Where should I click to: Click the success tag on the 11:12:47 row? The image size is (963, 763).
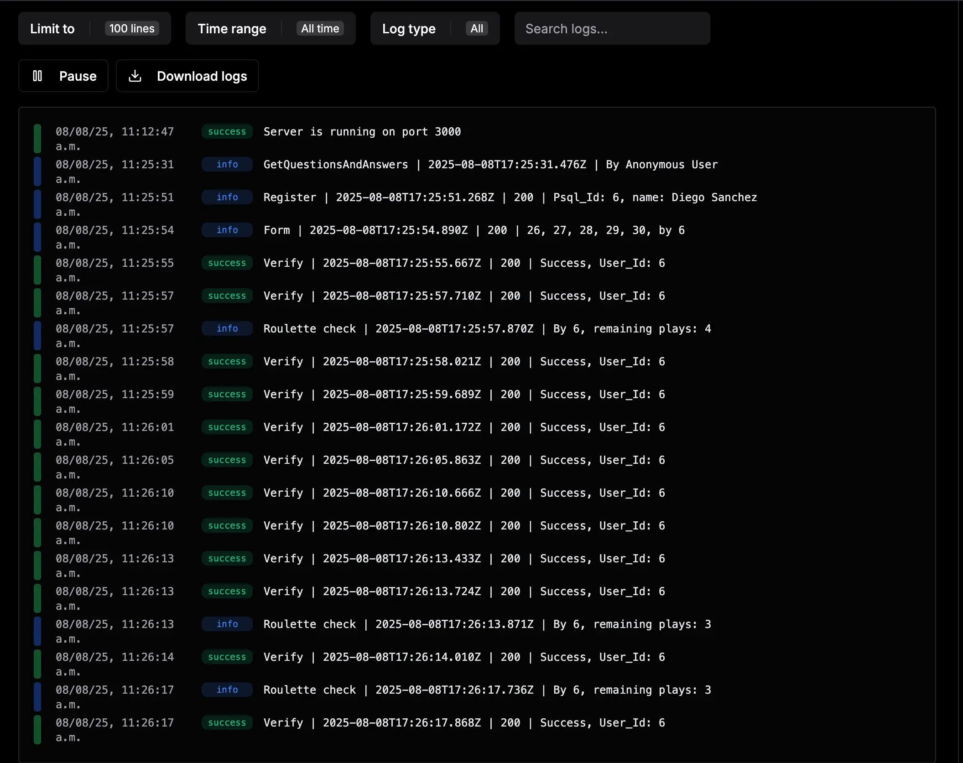point(227,132)
